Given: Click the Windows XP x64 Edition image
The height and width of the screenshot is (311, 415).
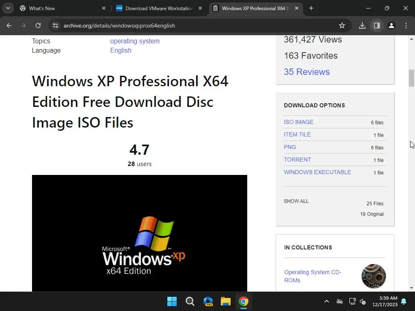Looking at the screenshot, I should point(139,233).
